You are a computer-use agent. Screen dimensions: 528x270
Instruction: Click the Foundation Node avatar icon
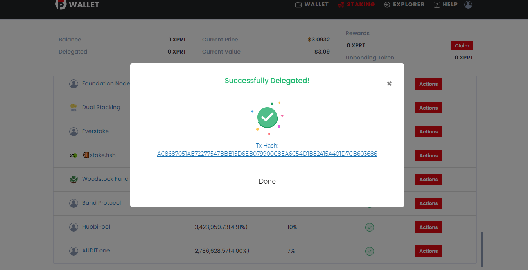coord(74,84)
